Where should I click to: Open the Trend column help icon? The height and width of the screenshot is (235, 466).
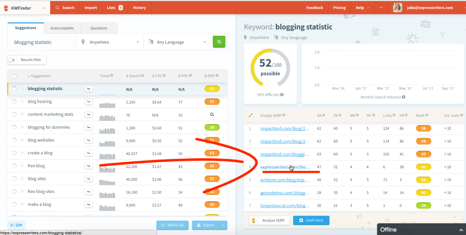112,76
